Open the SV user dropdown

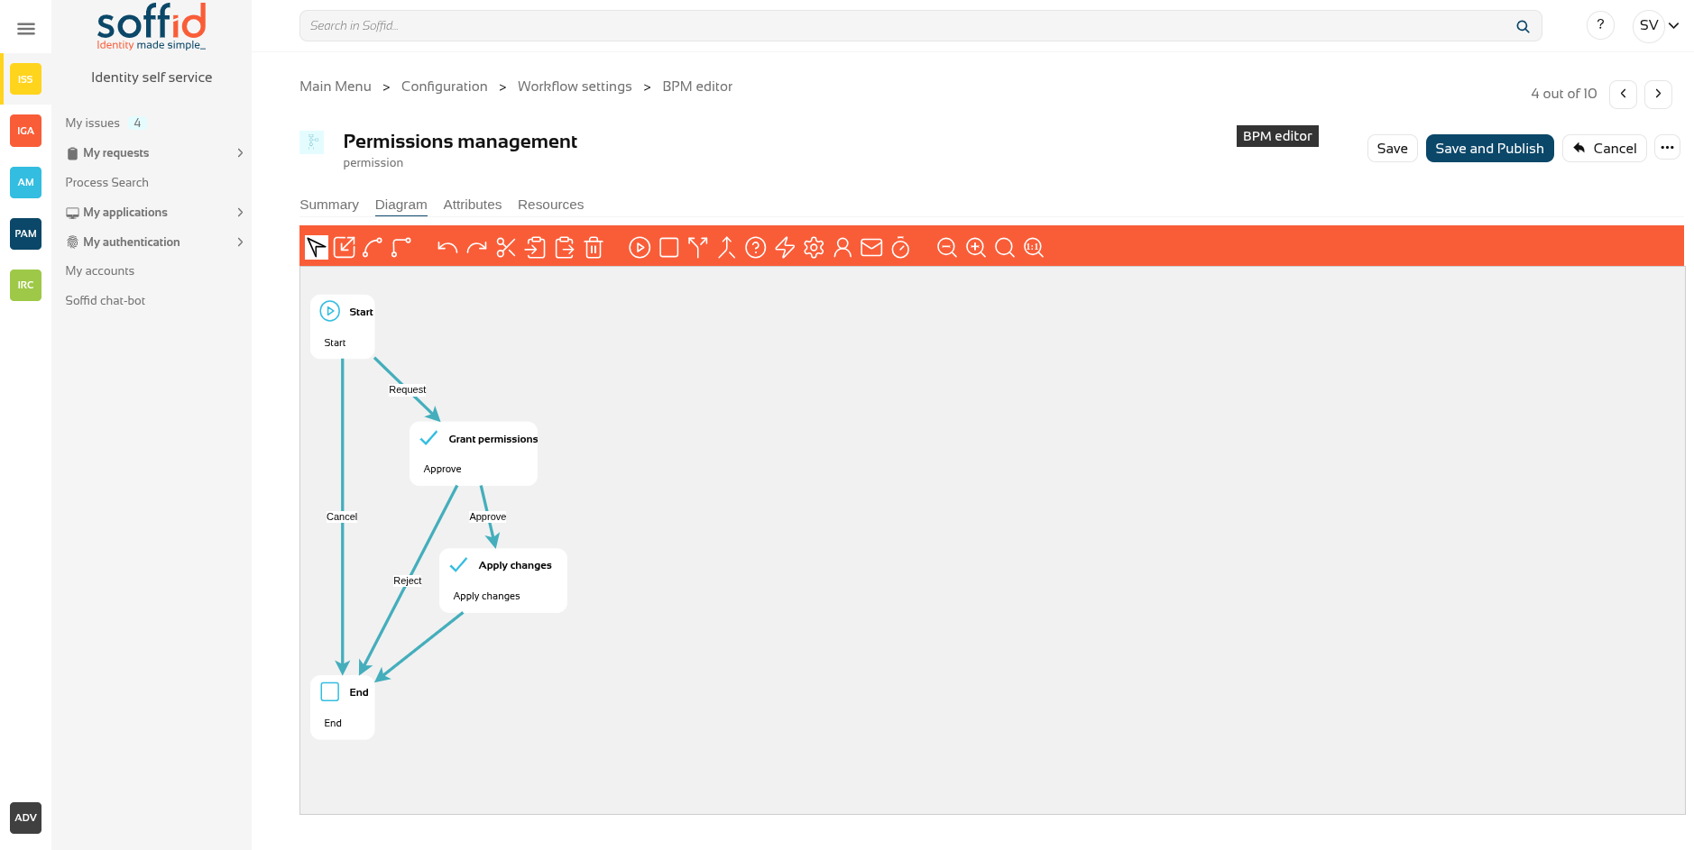click(x=1658, y=25)
